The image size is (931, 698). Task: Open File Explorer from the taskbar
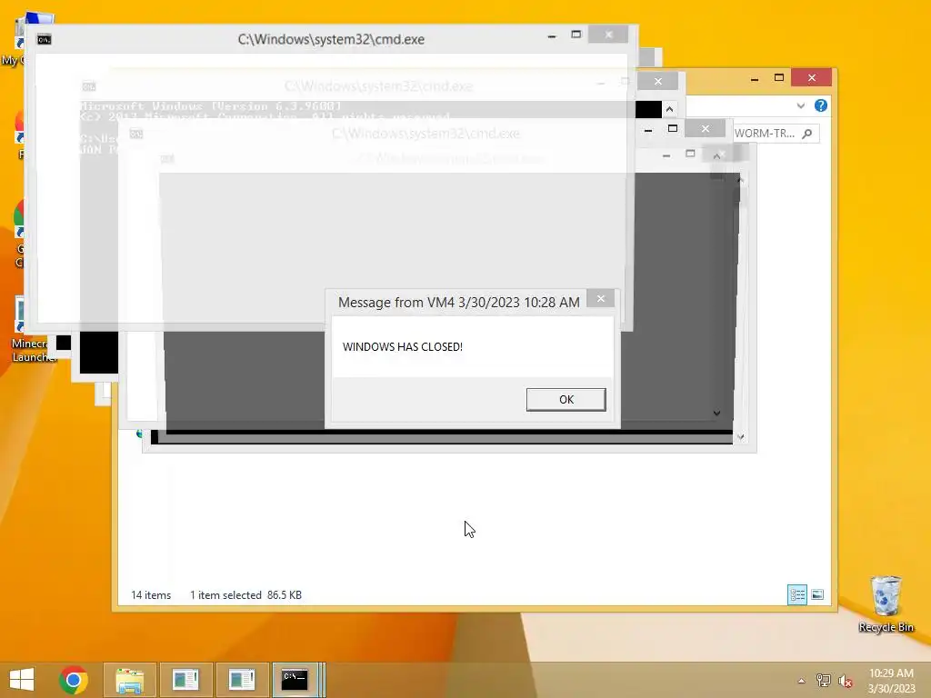click(x=129, y=680)
